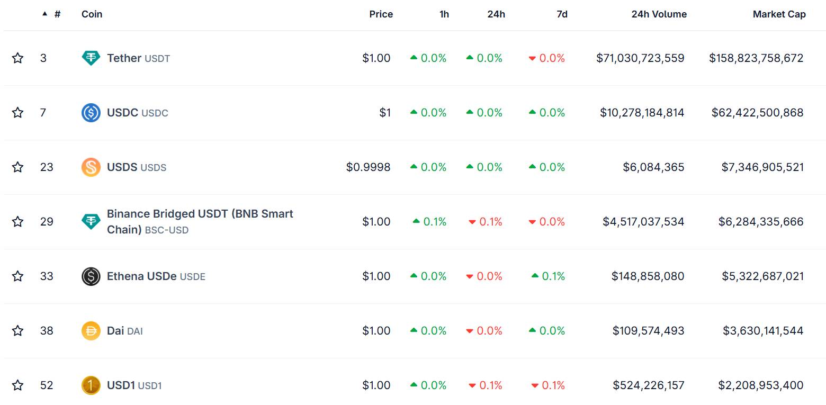
Task: Sort the table by Market Cap header
Action: point(779,14)
